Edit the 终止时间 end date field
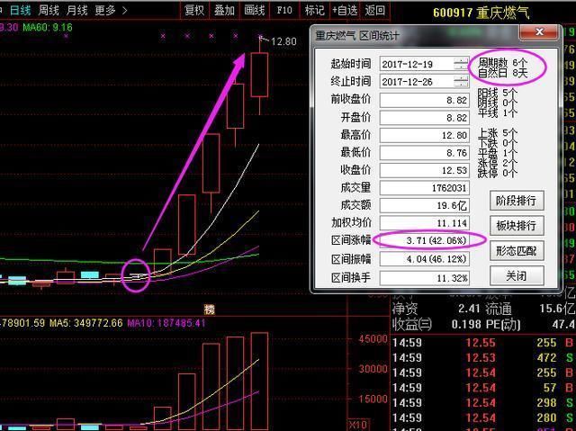576x431 pixels. (417, 82)
